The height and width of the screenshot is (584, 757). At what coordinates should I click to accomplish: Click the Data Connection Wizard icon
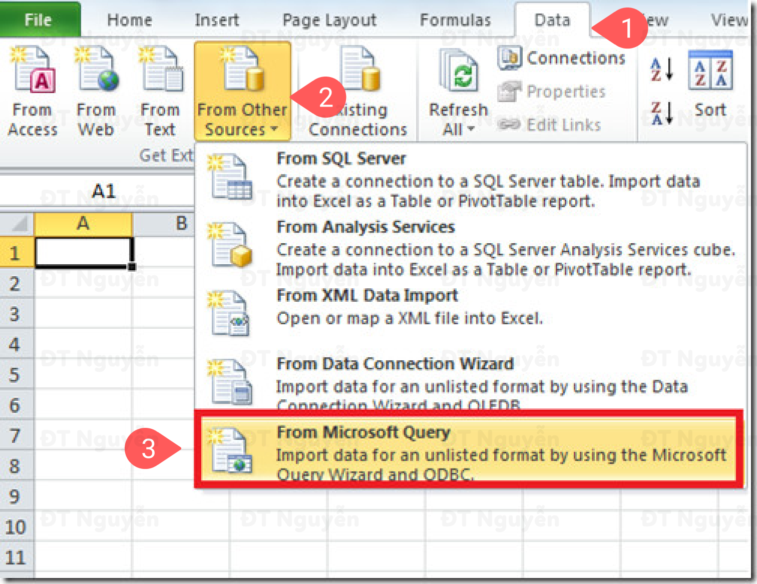(230, 381)
